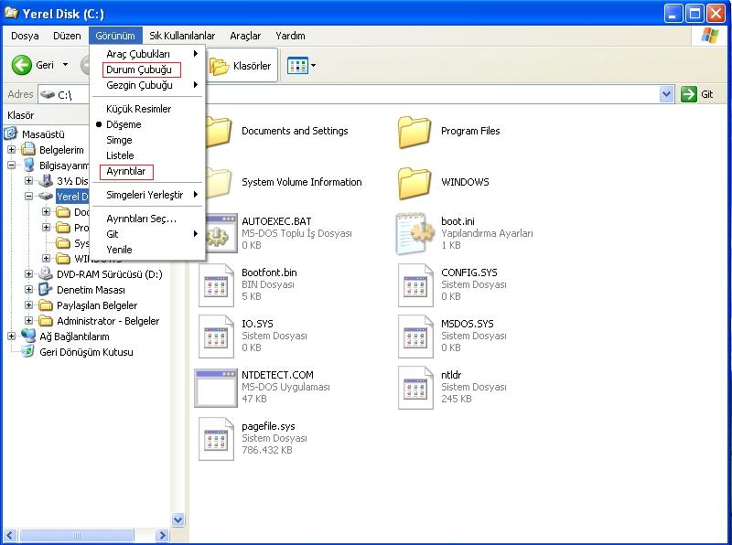Open the Sık Kullanılanlar menu

(x=182, y=36)
